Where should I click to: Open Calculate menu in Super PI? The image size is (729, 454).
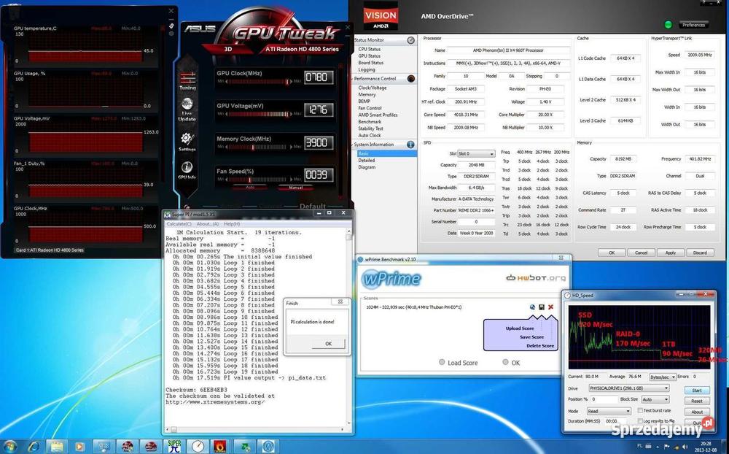179,224
